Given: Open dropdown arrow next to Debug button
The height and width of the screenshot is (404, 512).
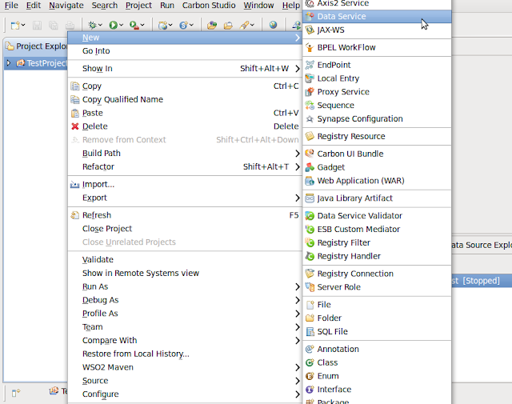Looking at the screenshot, I should 100,25.
